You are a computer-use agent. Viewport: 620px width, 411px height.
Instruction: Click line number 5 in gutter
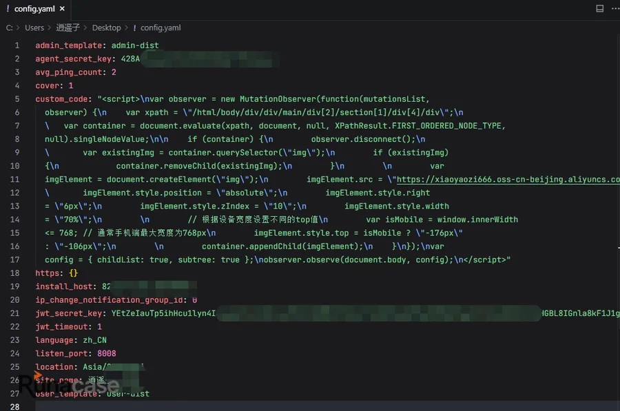click(x=17, y=99)
